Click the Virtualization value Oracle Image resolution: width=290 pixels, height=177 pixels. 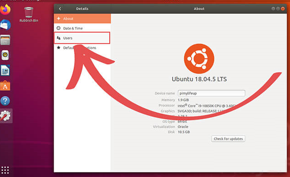[x=183, y=127]
